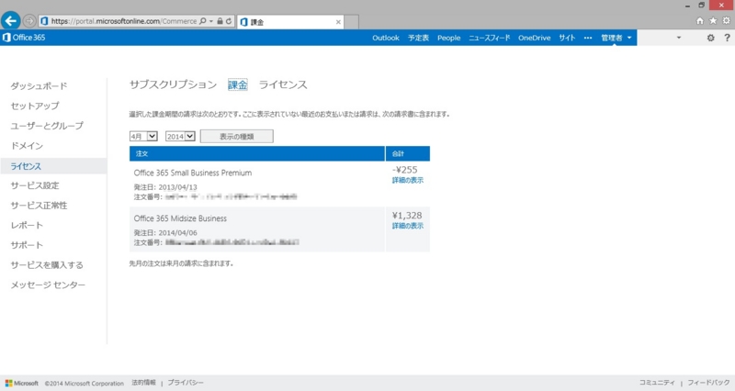
Task: Open ダッシュボード in the sidebar
Action: click(x=39, y=86)
